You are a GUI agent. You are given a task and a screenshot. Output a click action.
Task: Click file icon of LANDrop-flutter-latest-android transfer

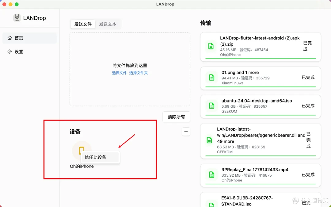[211, 46]
